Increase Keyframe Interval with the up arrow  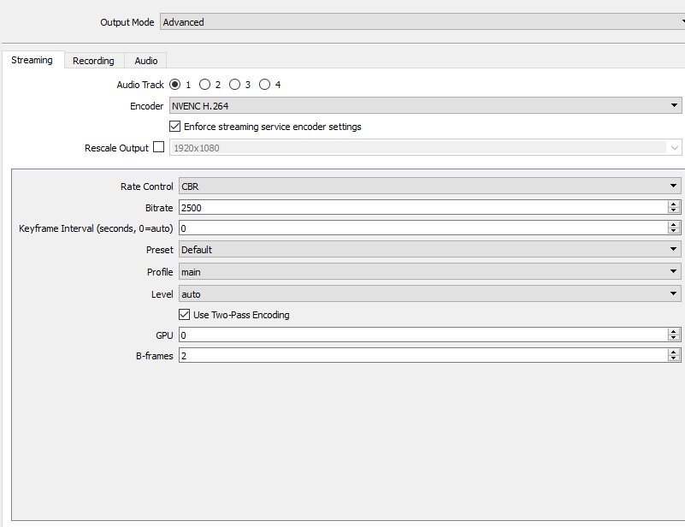pyautogui.click(x=674, y=225)
